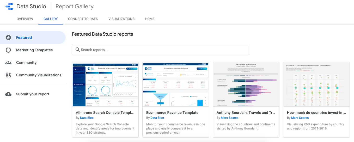Select the GALLERY tab

[51, 19]
